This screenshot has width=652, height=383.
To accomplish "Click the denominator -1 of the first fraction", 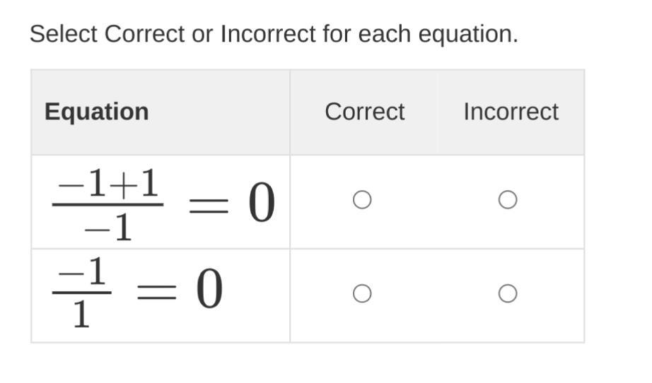I will pyautogui.click(x=108, y=228).
